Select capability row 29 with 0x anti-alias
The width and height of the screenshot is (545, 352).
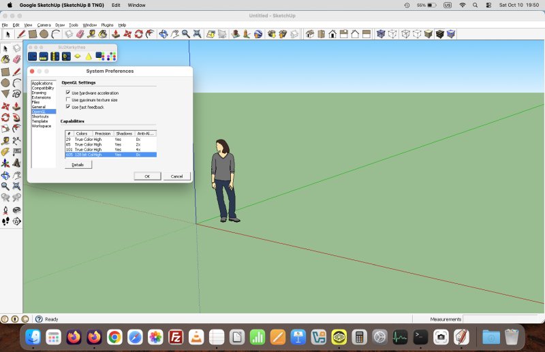coord(111,140)
